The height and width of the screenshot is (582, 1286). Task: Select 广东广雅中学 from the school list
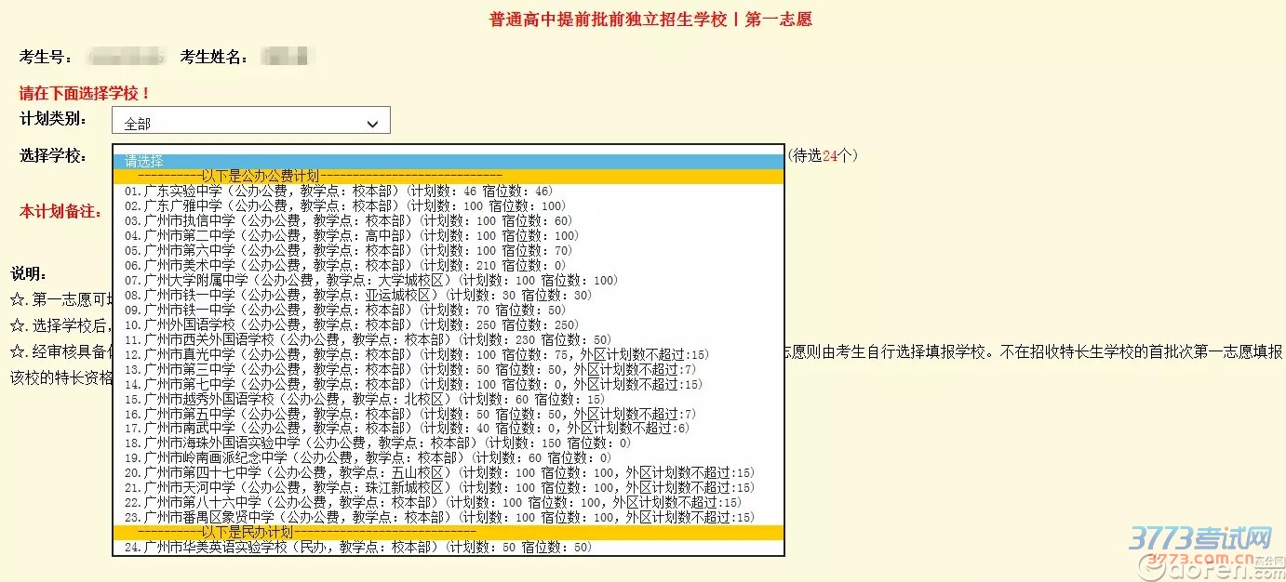(279, 205)
